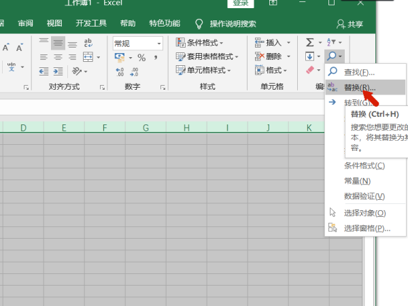The image size is (408, 306).
Task: Switch to the 视图 ribbon tab
Action: coord(54,23)
